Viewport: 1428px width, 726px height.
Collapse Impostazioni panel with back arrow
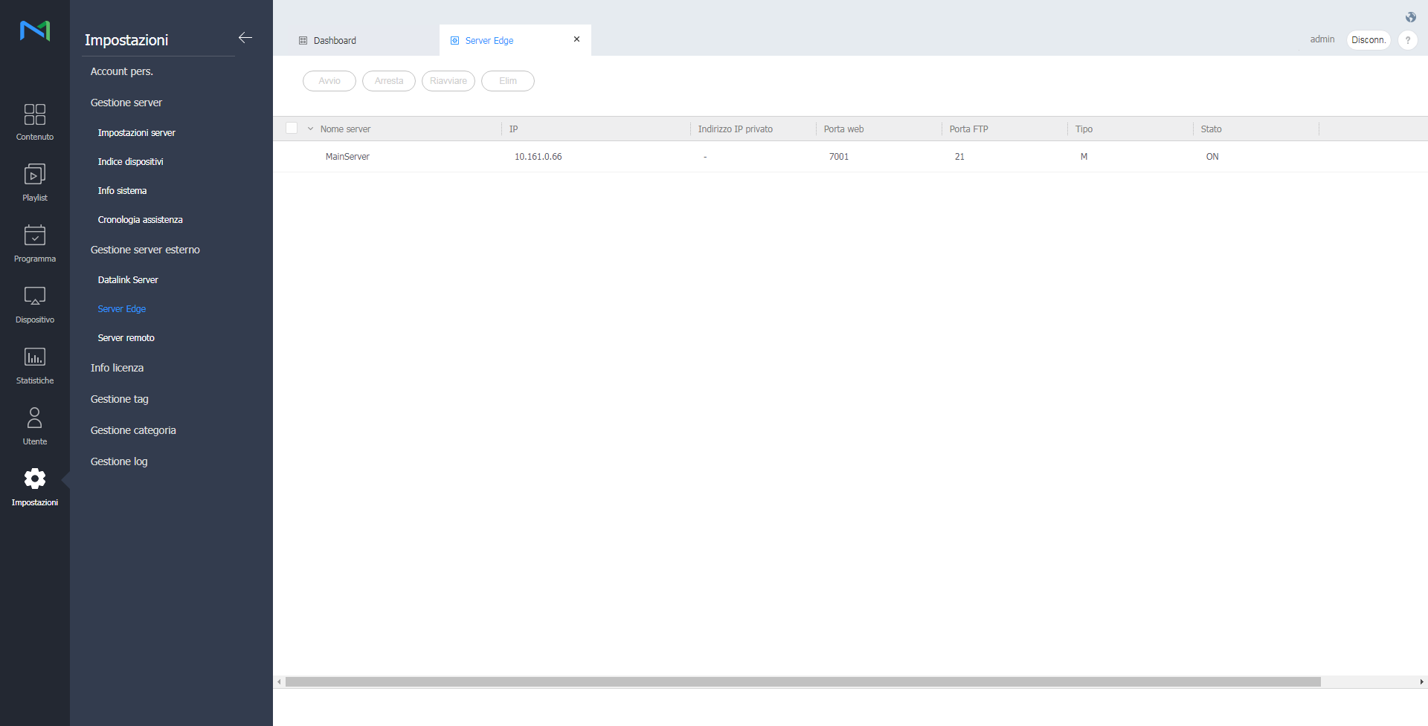(245, 38)
